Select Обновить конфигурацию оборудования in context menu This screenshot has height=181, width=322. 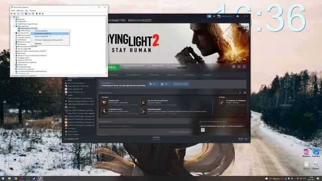49,40
